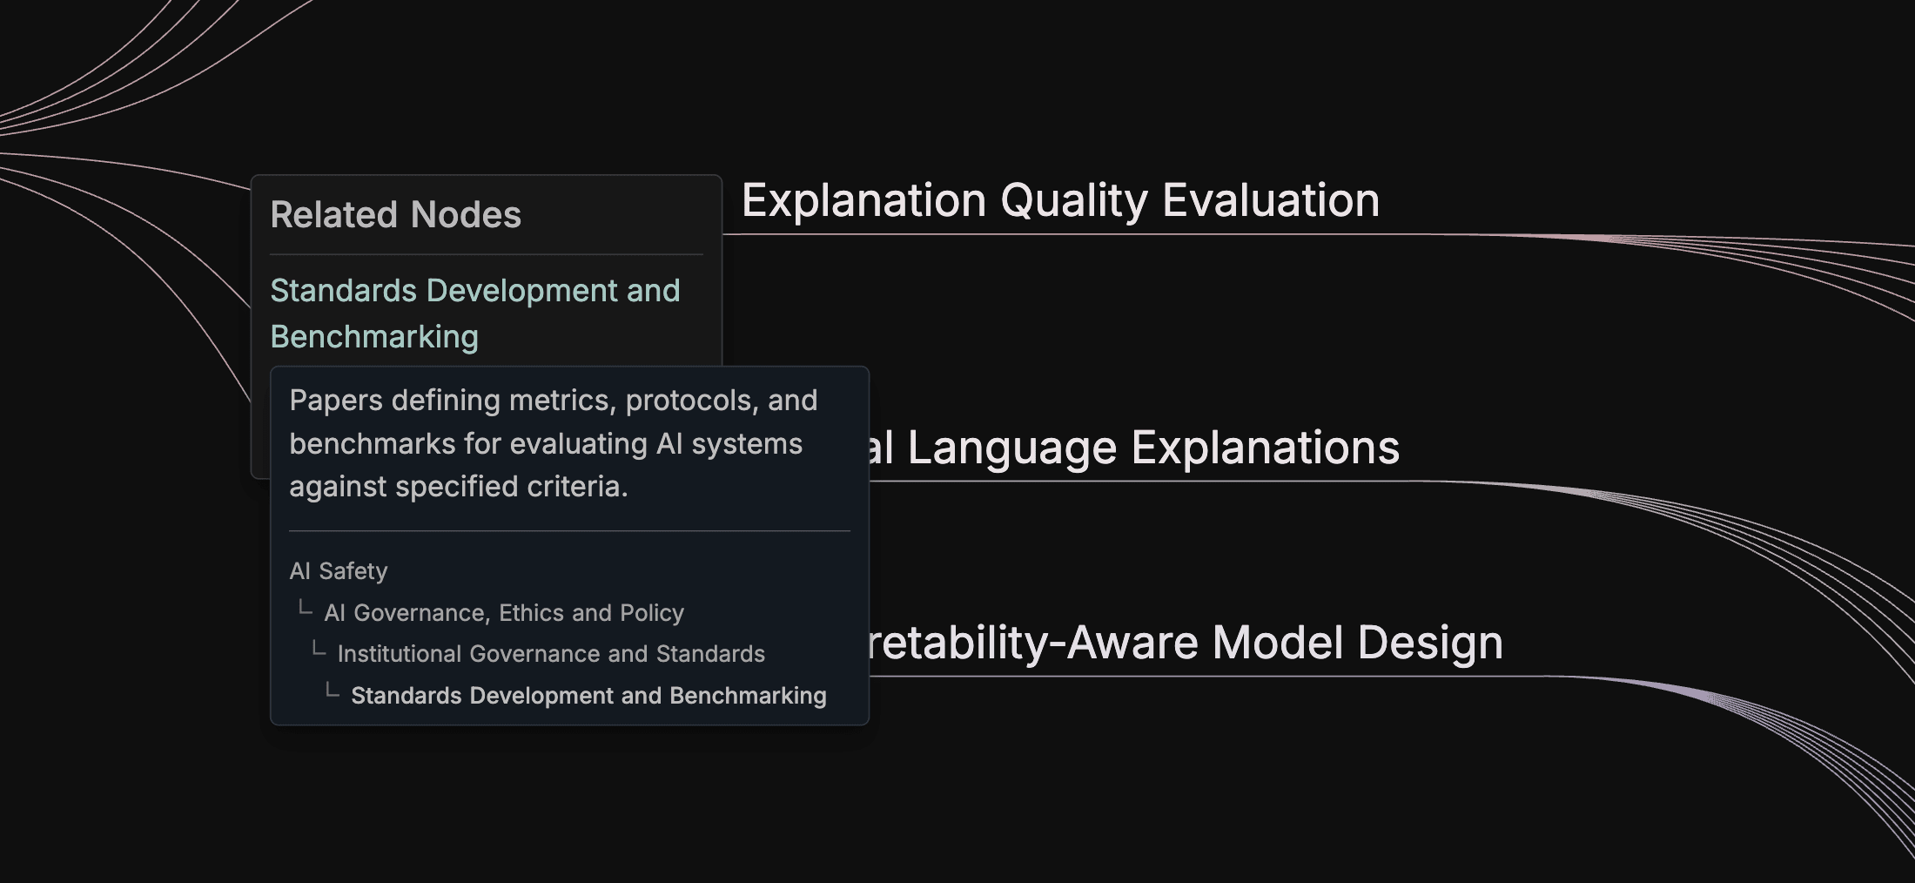Viewport: 1915px width, 883px height.
Task: Select "Institutional Governance and Standards" hierarchy entry
Action: coord(551,654)
